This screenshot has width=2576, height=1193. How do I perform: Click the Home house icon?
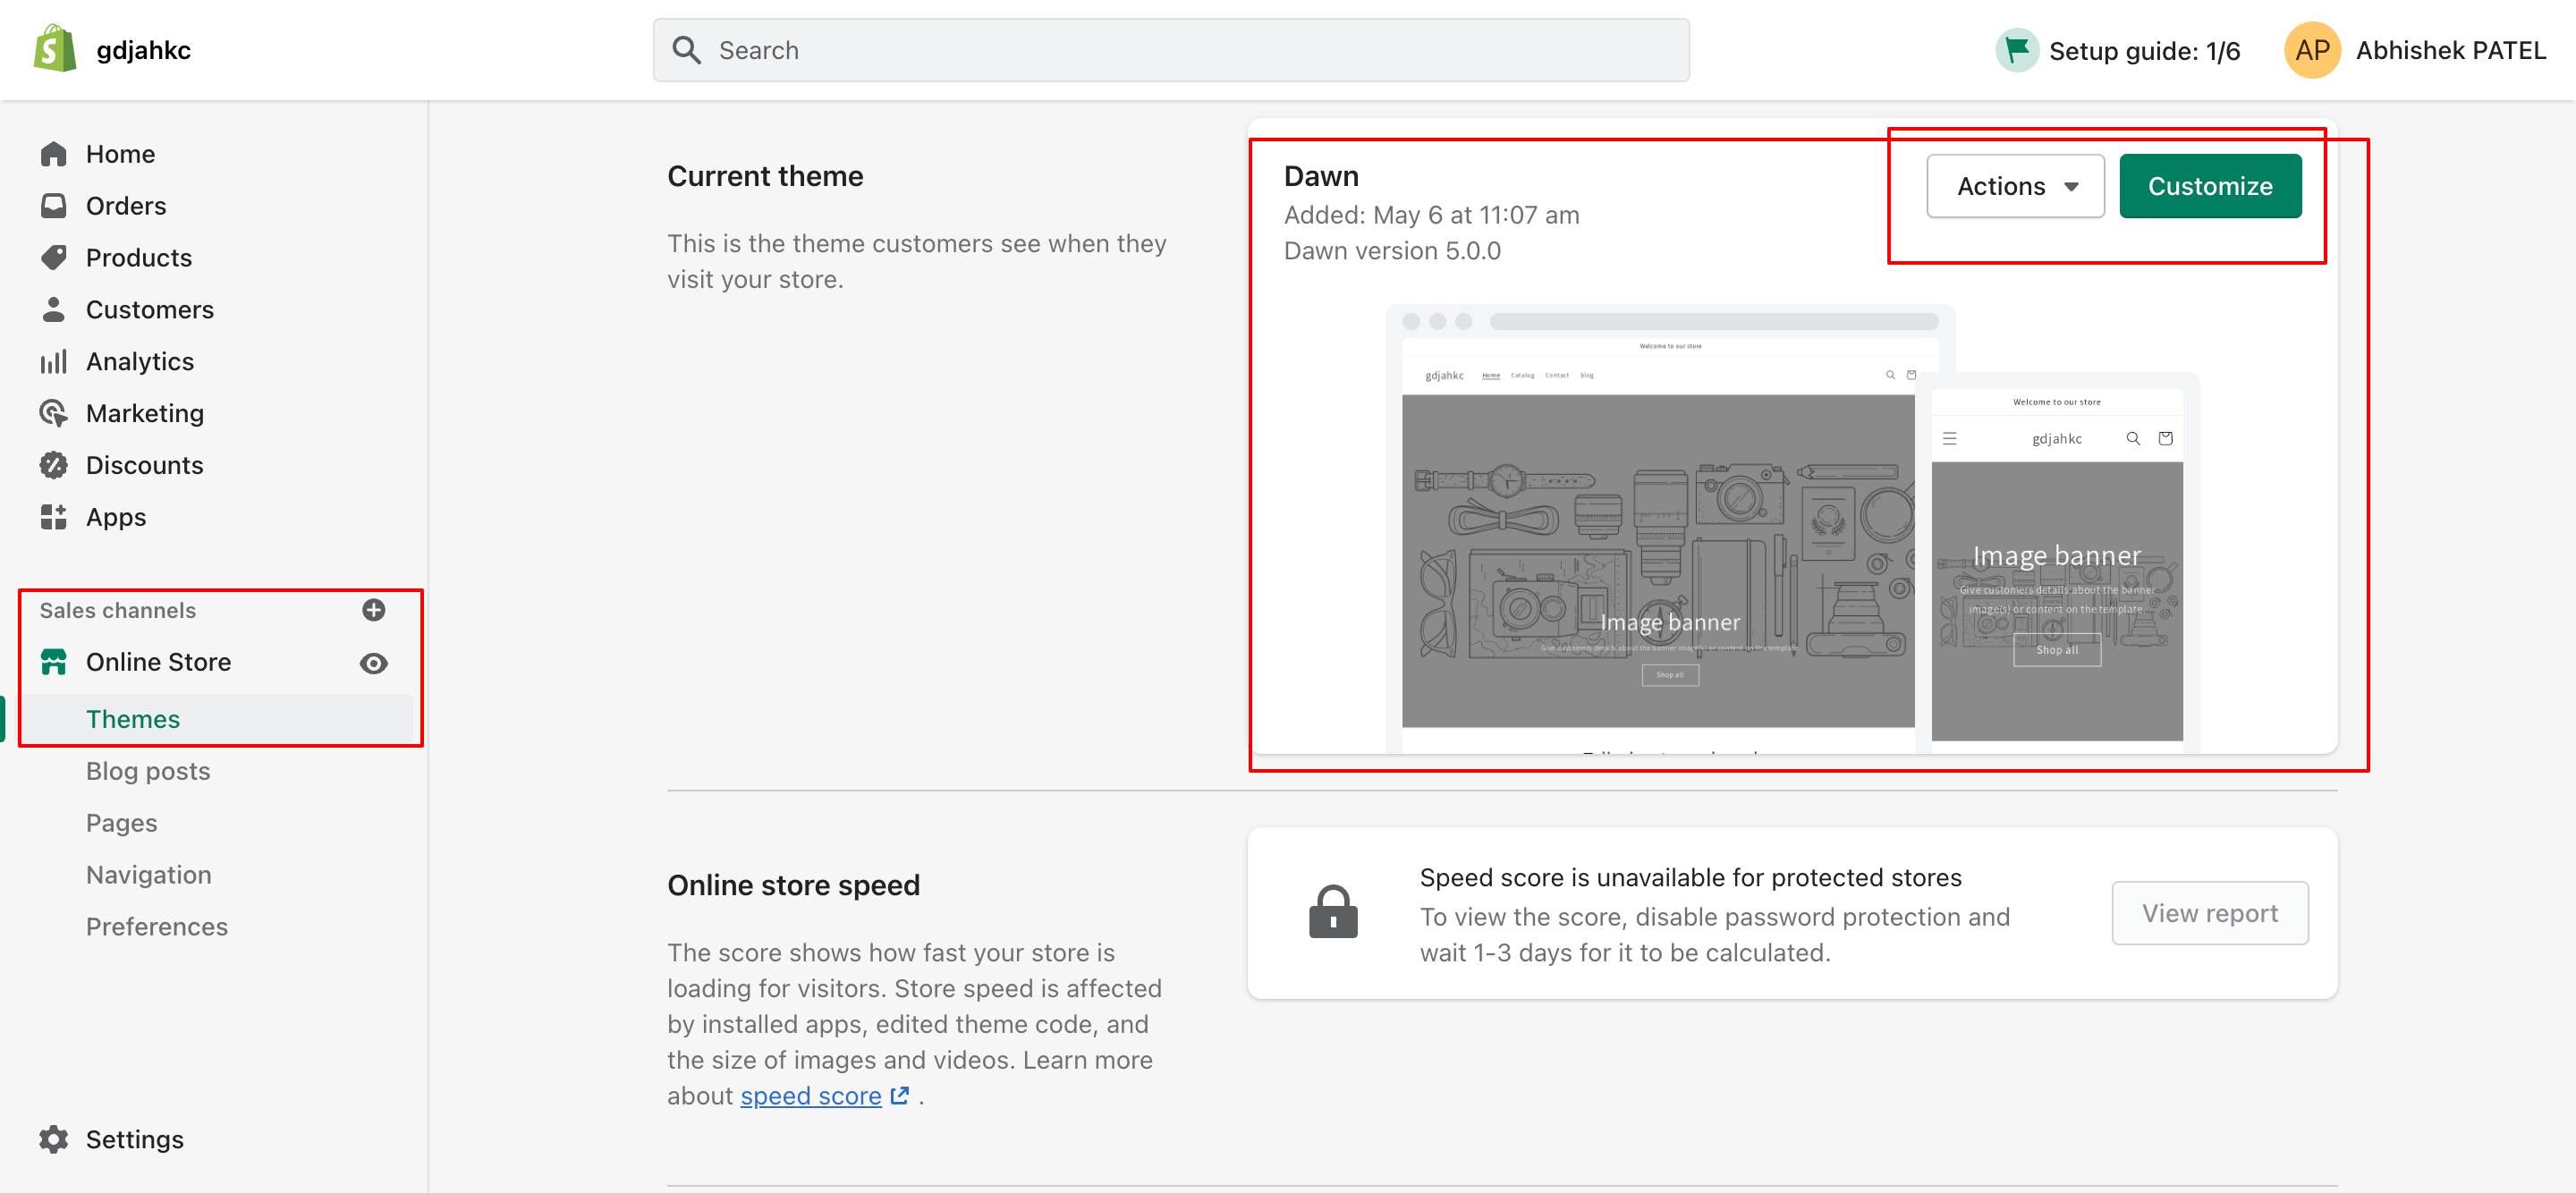[53, 154]
